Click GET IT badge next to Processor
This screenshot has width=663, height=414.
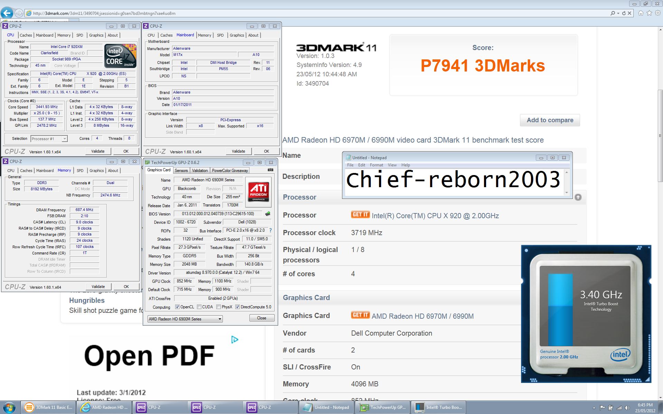(x=360, y=214)
